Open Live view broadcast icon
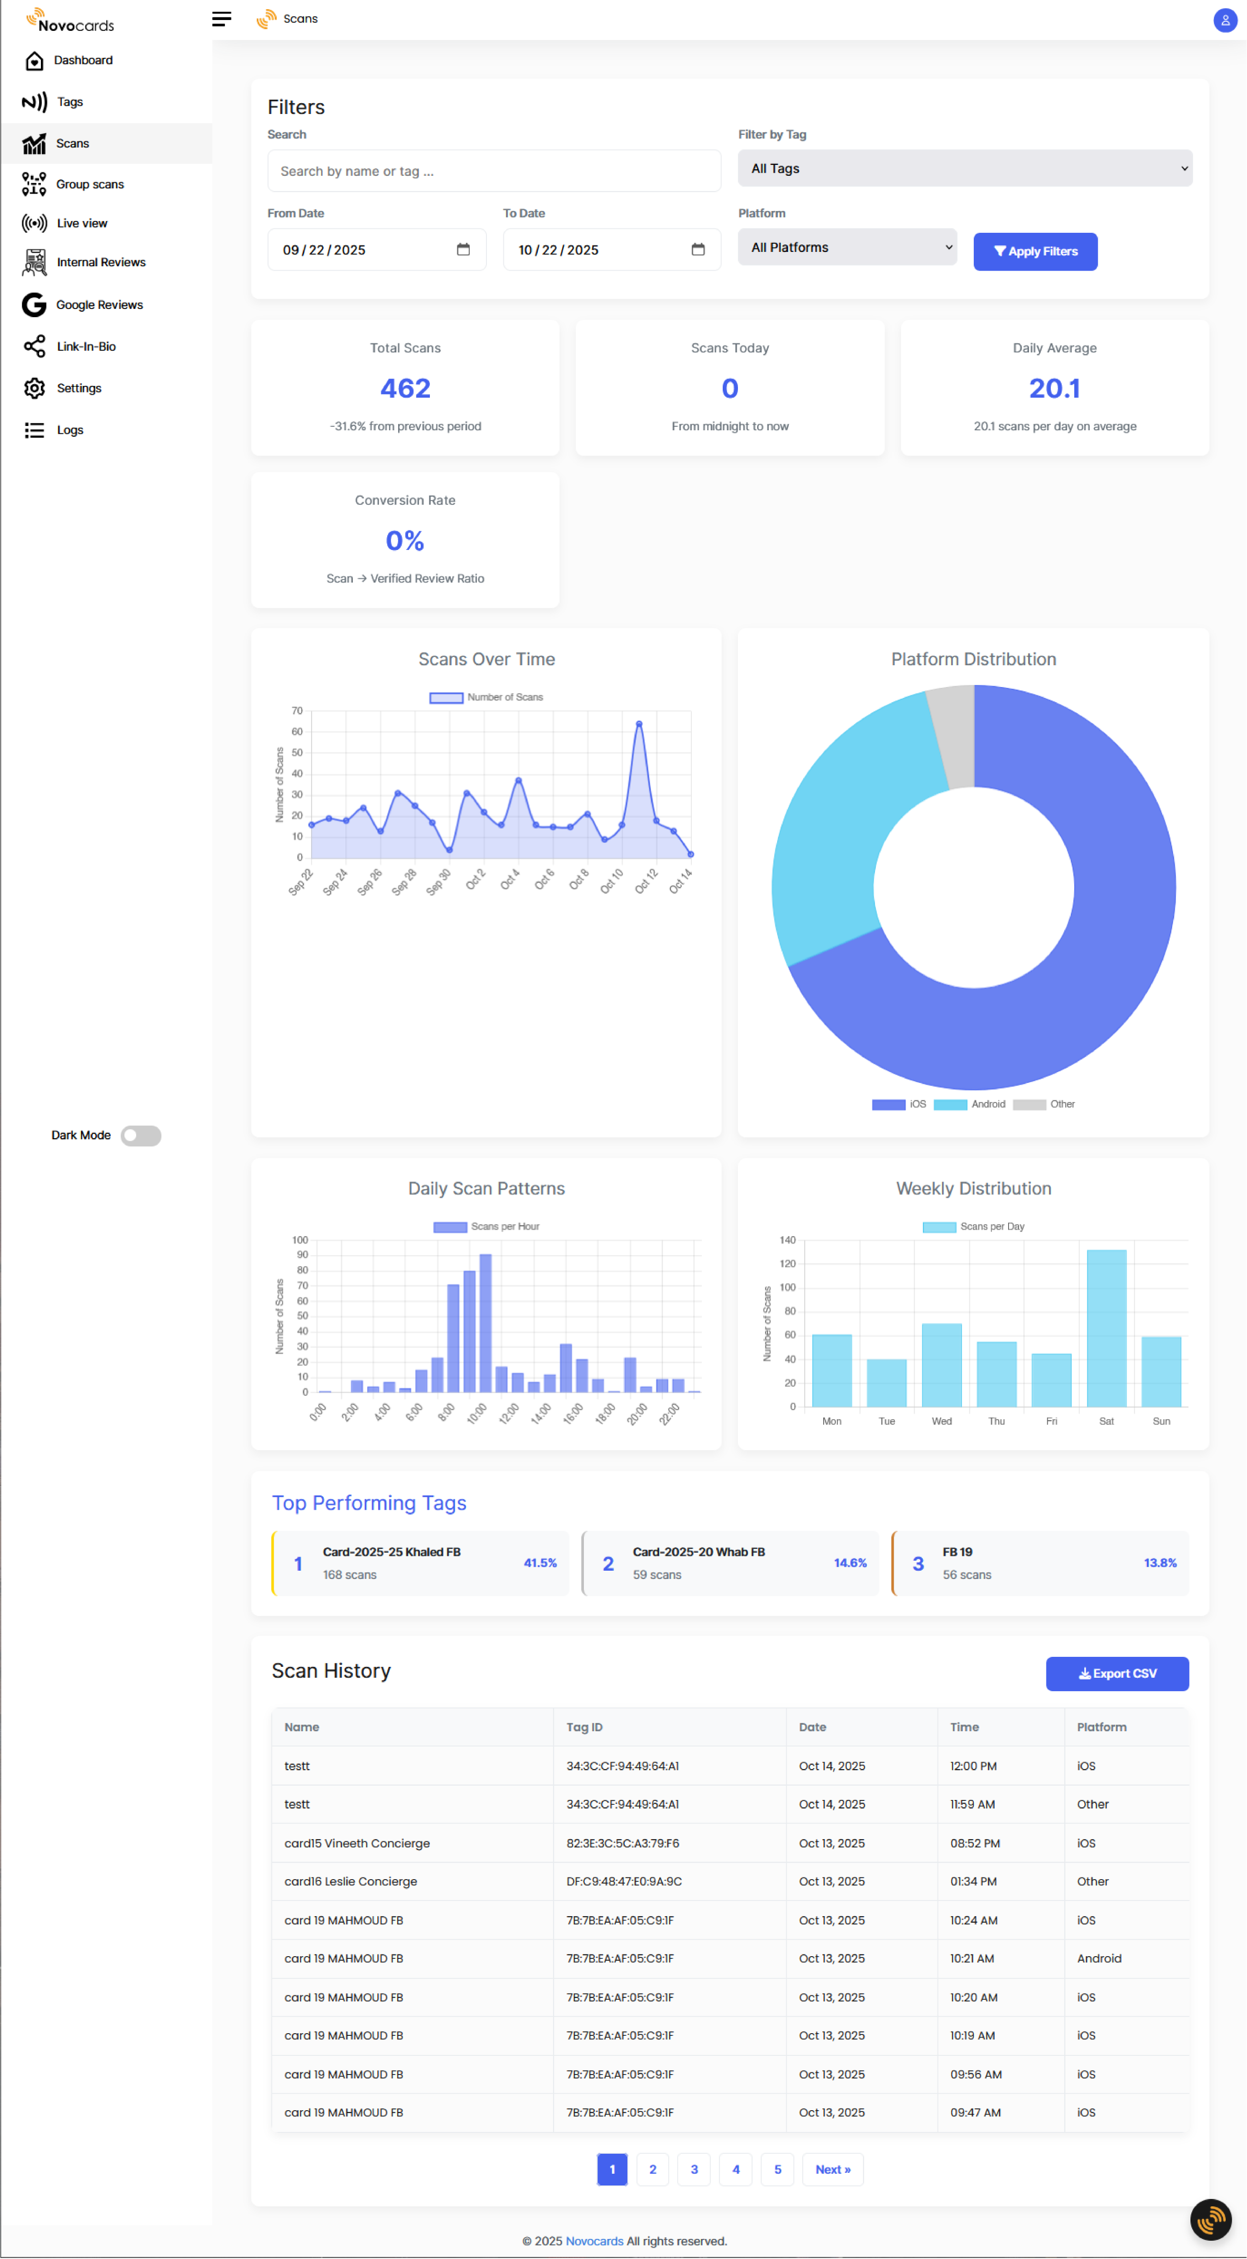The height and width of the screenshot is (2259, 1247). [x=34, y=224]
